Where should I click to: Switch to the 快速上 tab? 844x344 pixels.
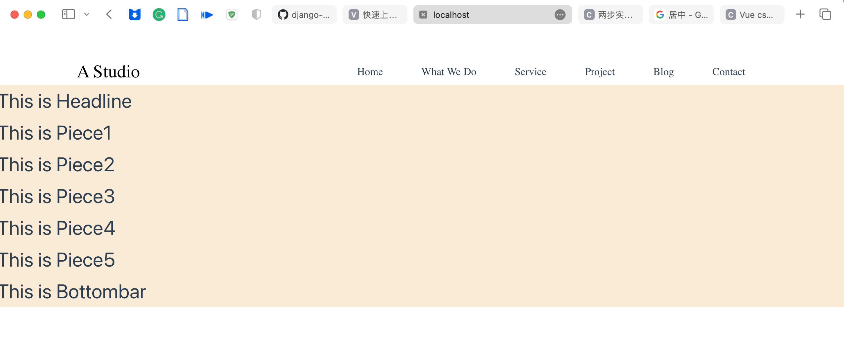375,15
